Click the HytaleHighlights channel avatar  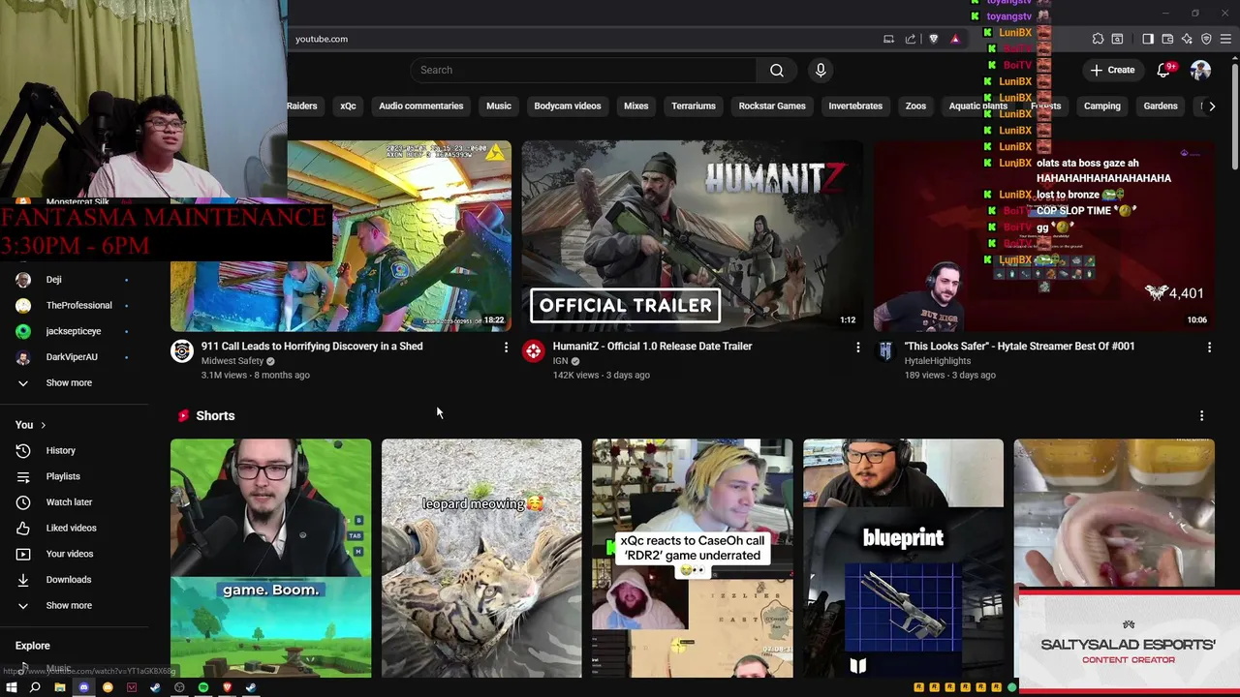coord(885,351)
